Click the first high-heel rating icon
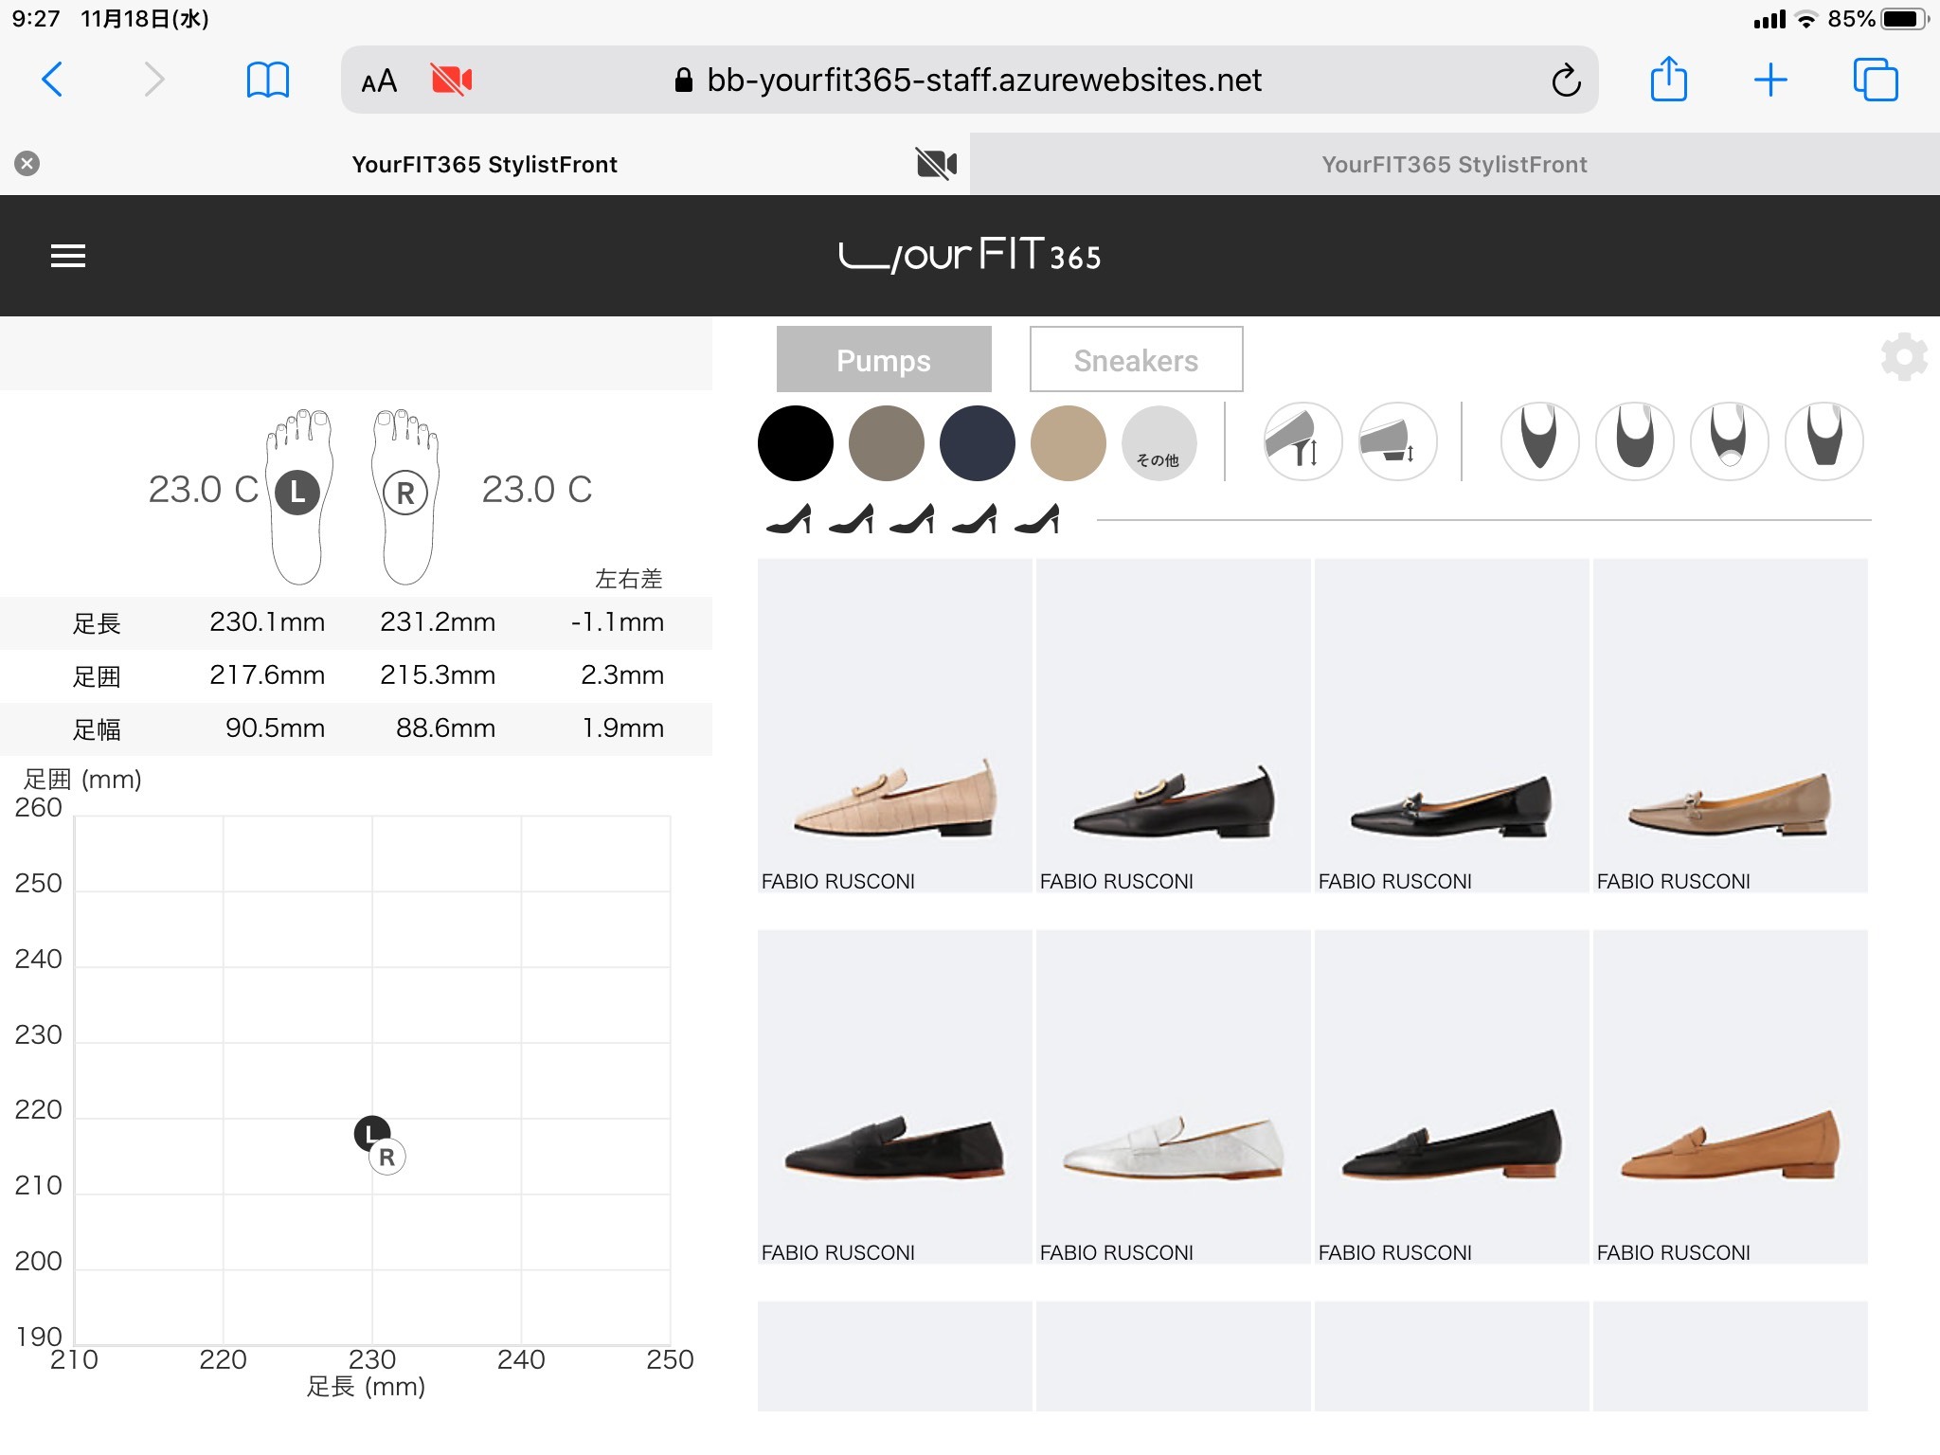The image size is (1940, 1455). (789, 519)
